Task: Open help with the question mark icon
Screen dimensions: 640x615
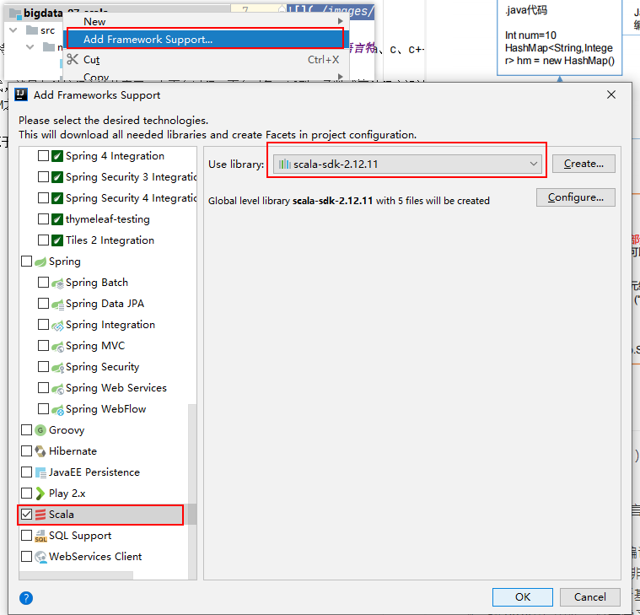Action: tap(26, 598)
